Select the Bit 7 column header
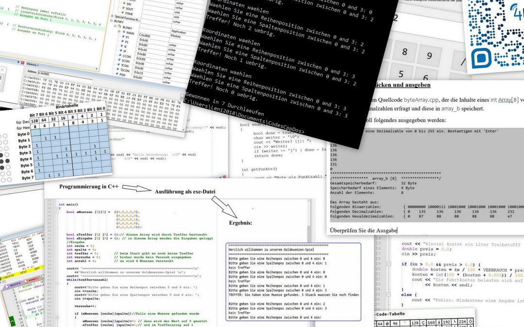Screen dimensions: 524x327 pos(34,115)
